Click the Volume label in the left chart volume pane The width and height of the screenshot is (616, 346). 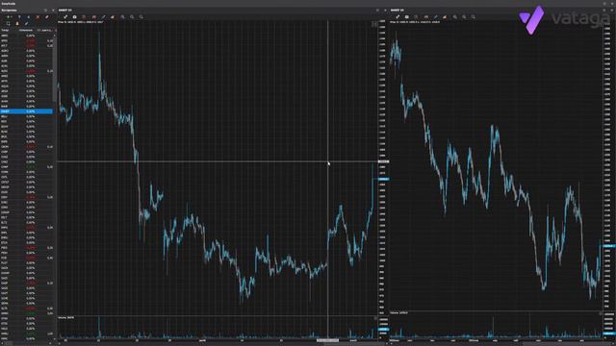pos(65,317)
